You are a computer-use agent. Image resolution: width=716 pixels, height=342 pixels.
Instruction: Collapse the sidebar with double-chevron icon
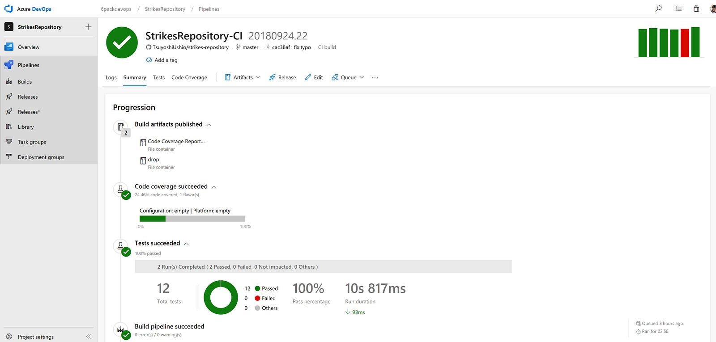88,337
